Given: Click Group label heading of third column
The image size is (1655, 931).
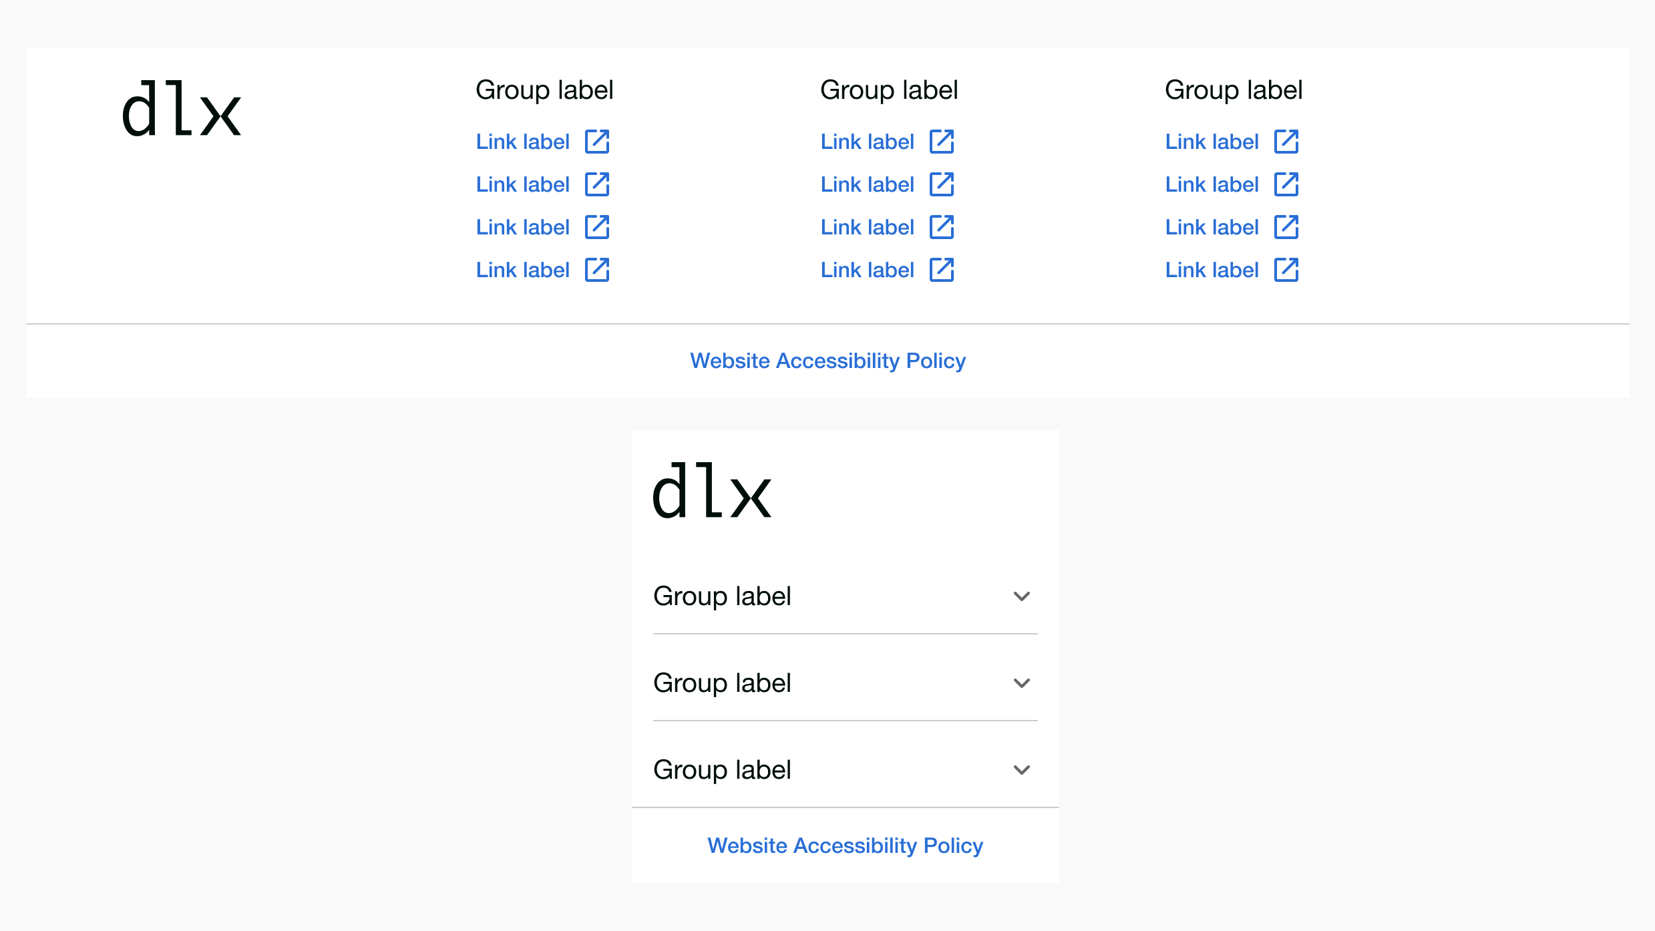Looking at the screenshot, I should [x=1234, y=90].
